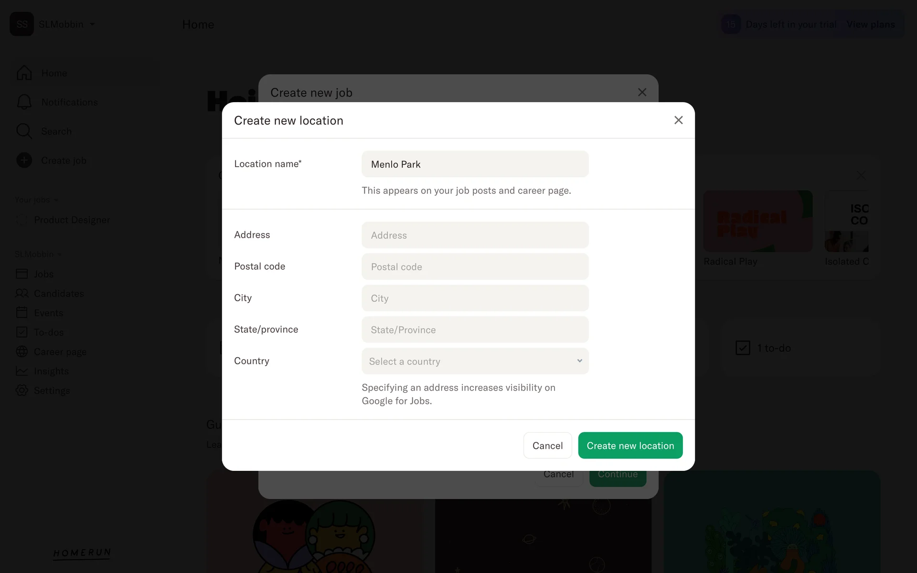Open the To-dos sidebar item
This screenshot has width=917, height=573.
click(x=48, y=332)
